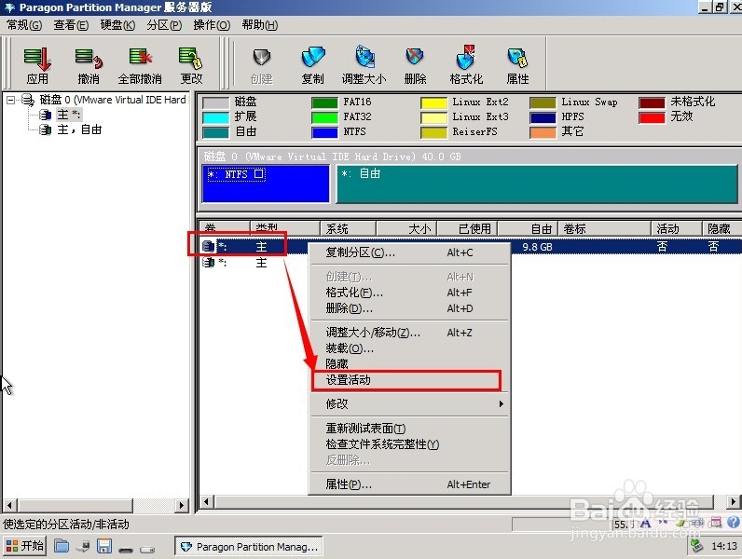Choose 属性(P)... in the context menu
The width and height of the screenshot is (742, 559).
(x=410, y=484)
